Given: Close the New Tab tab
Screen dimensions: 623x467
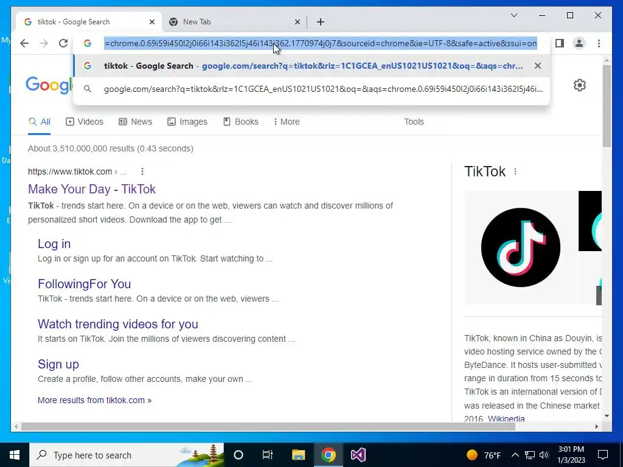Looking at the screenshot, I should click(x=297, y=22).
